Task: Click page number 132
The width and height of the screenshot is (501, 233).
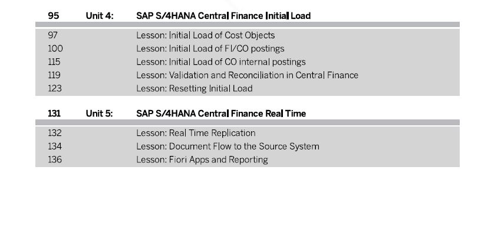Action: point(55,133)
